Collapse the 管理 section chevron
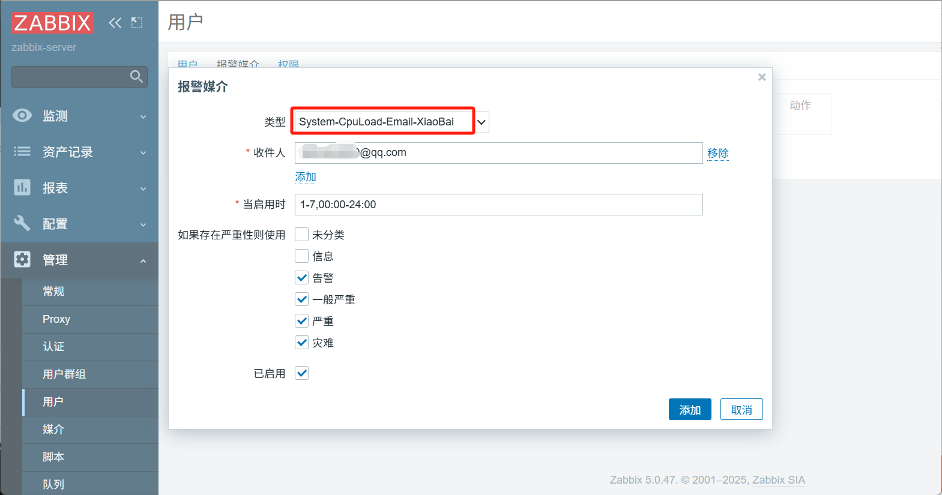The width and height of the screenshot is (942, 495). click(x=143, y=260)
